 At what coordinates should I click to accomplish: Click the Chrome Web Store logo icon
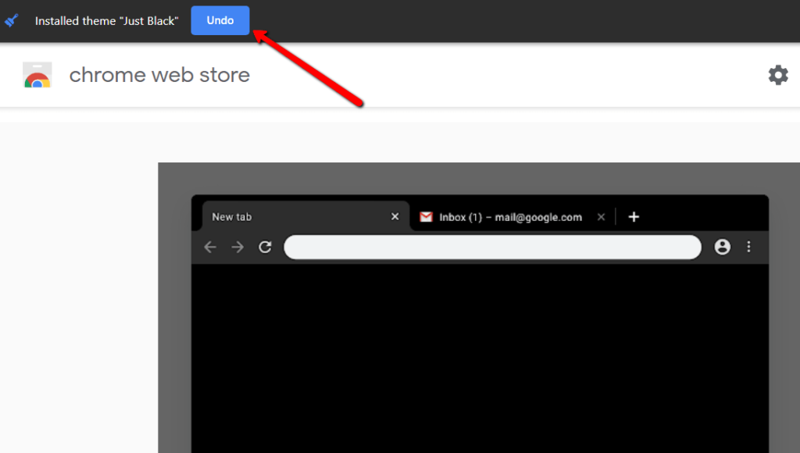(37, 74)
